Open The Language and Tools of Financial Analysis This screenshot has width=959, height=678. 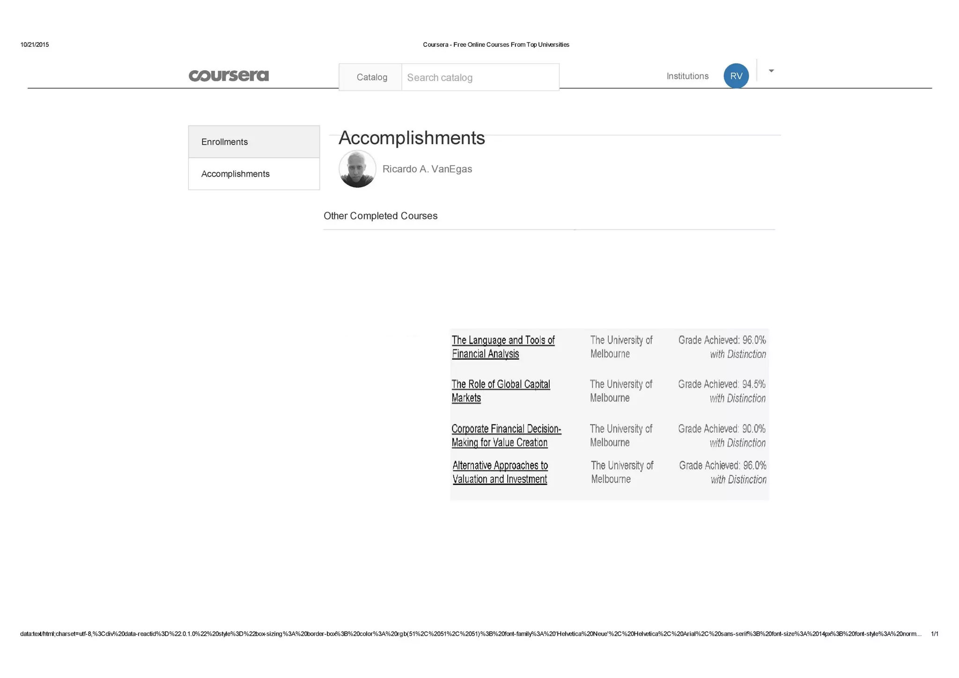[x=502, y=347]
